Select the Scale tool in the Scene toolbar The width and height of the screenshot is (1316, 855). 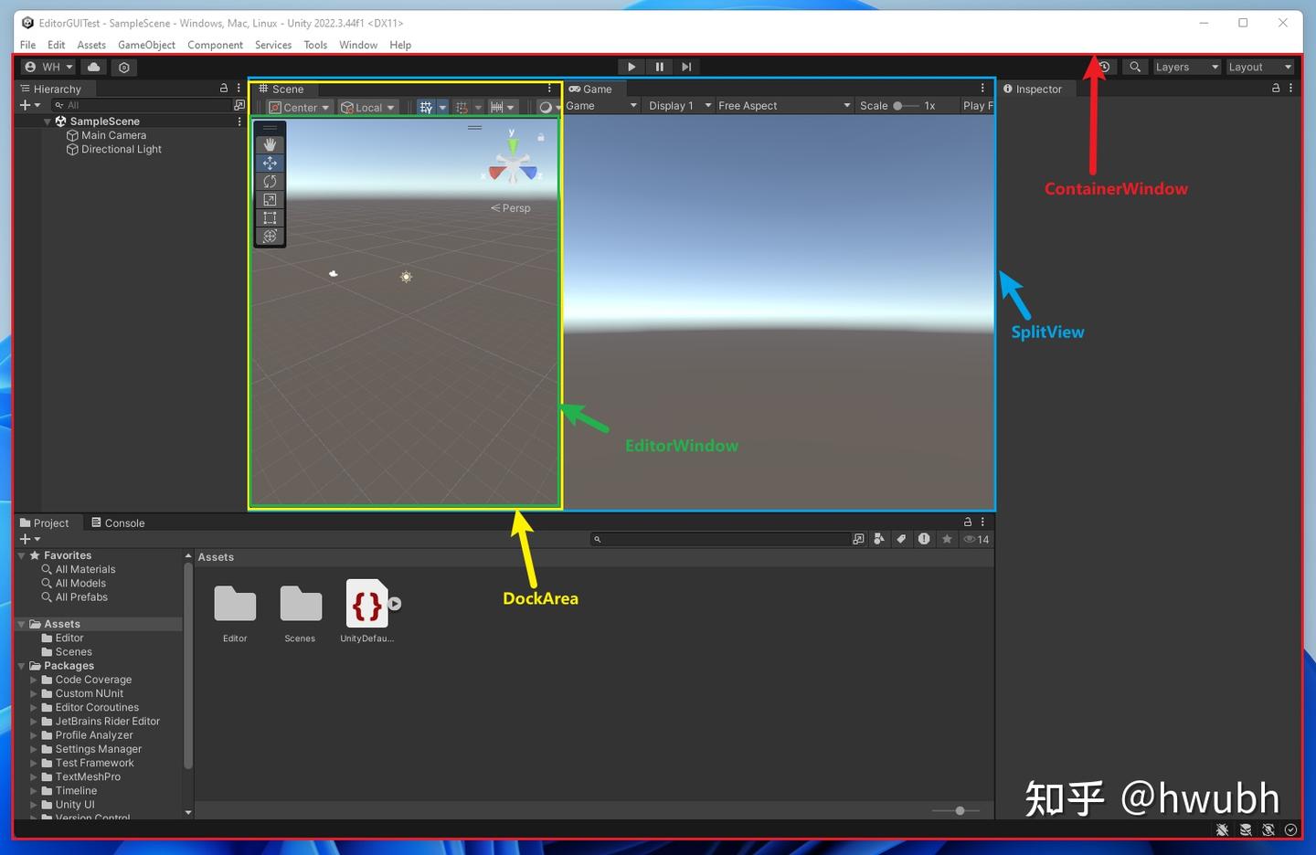pos(270,199)
